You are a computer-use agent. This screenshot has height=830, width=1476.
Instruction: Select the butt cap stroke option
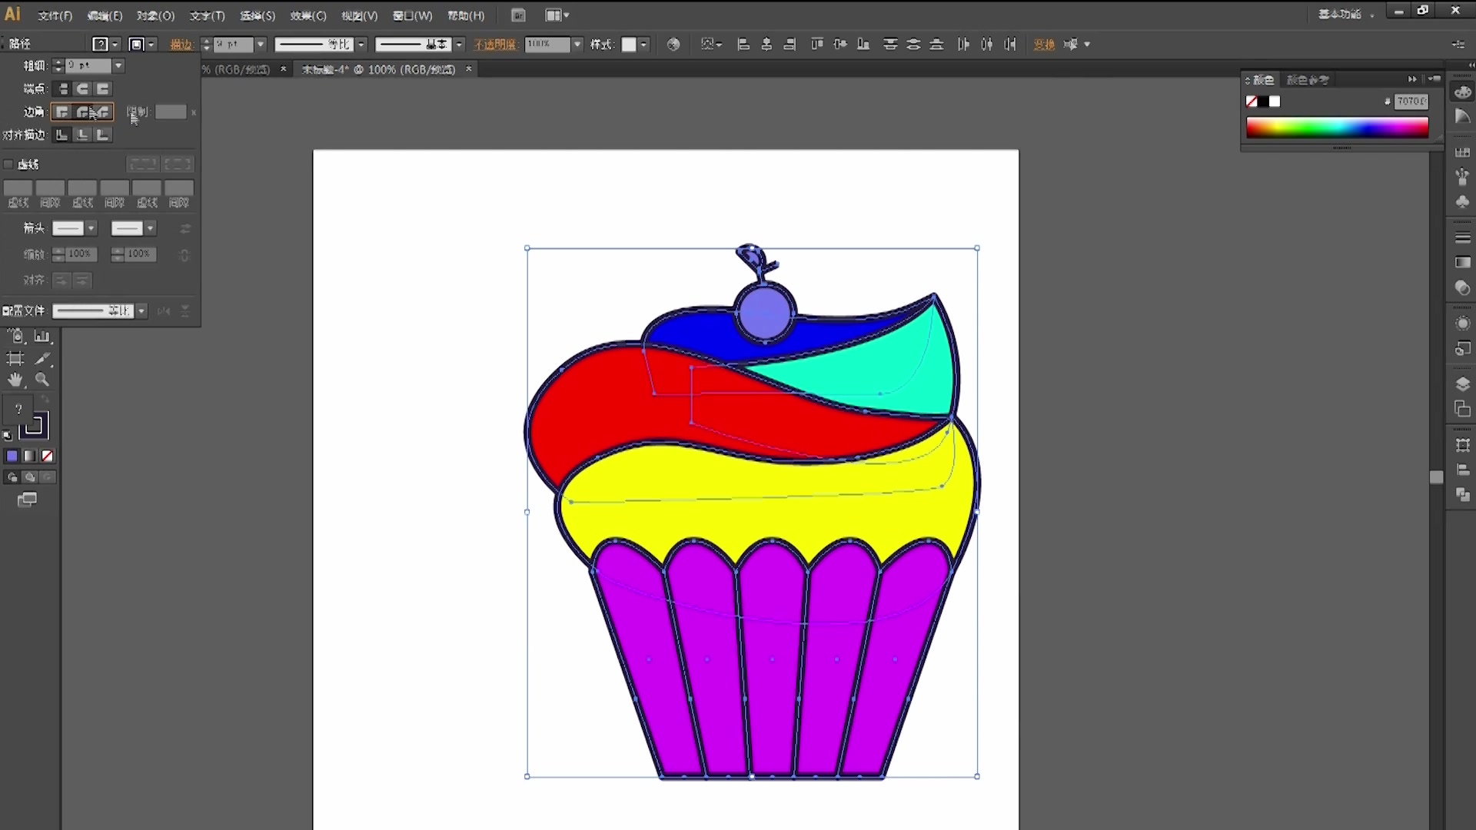click(x=63, y=89)
